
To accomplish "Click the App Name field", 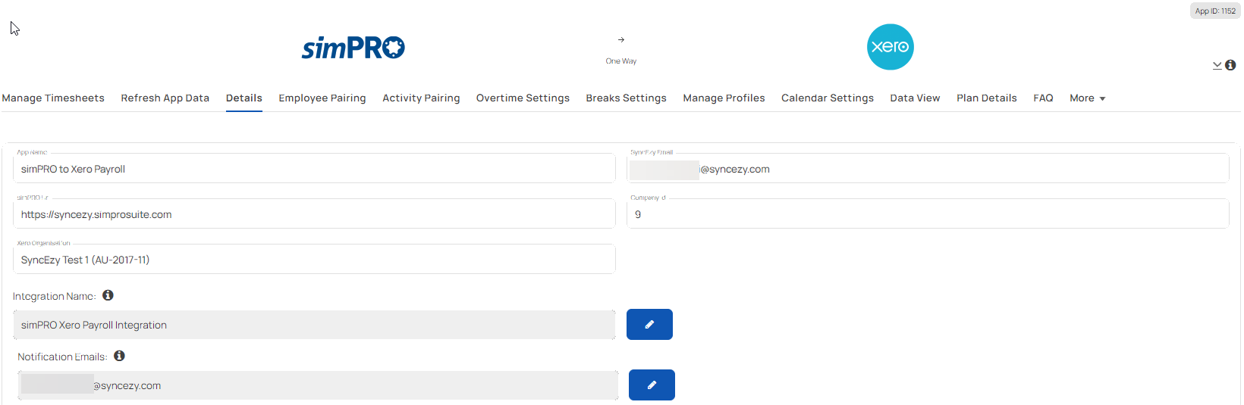I will [314, 168].
